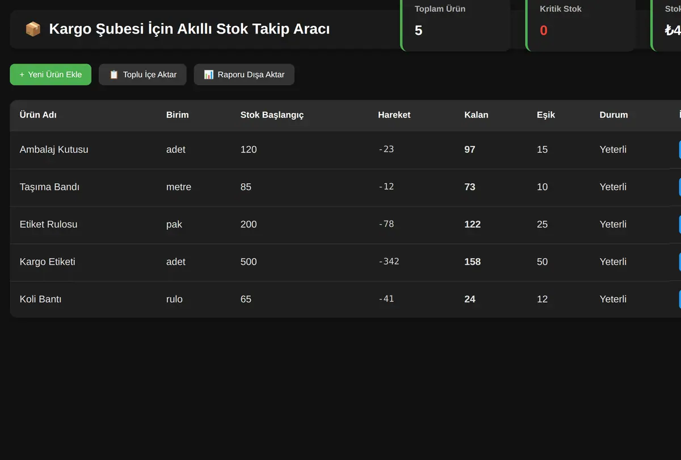Click the Hareket column header
The width and height of the screenshot is (681, 460).
[x=394, y=115]
